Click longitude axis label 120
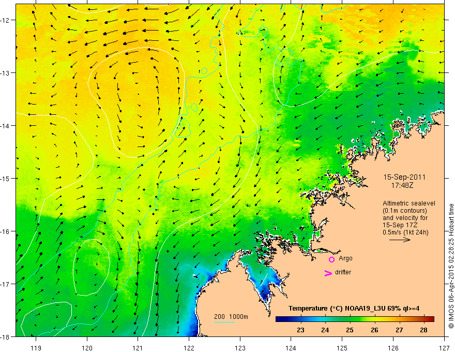The height and width of the screenshot is (352, 455). point(87,348)
